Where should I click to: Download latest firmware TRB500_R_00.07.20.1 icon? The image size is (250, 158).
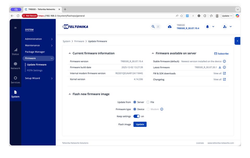[x=220, y=67]
